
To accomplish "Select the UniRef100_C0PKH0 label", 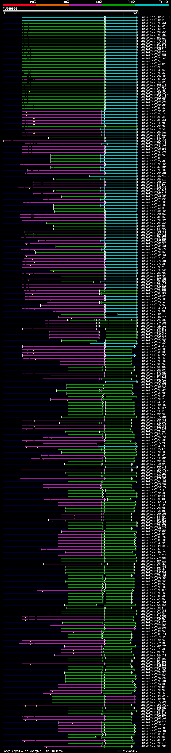I will [x=153, y=196].
